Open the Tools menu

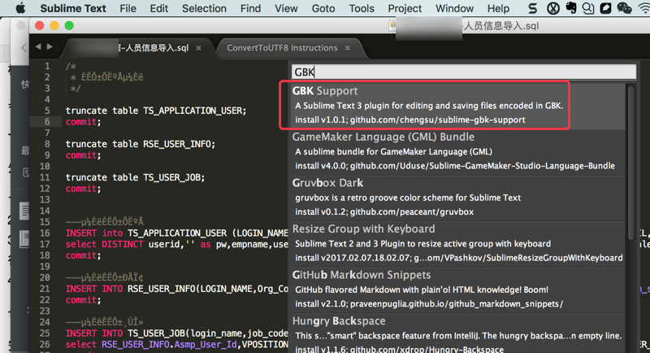[x=362, y=8]
